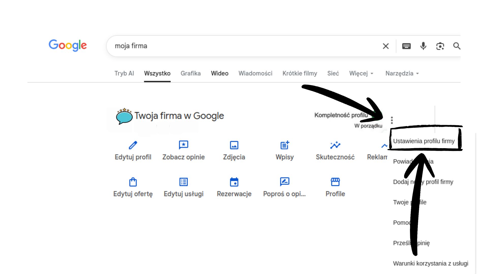Click the Edytuj profil pencil icon
Viewport: 488px width, 274px height.
[x=133, y=145]
